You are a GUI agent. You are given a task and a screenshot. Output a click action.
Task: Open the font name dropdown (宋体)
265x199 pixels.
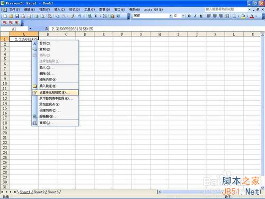click(x=171, y=16)
